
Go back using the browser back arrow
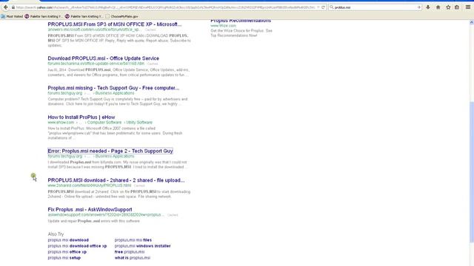5,7
